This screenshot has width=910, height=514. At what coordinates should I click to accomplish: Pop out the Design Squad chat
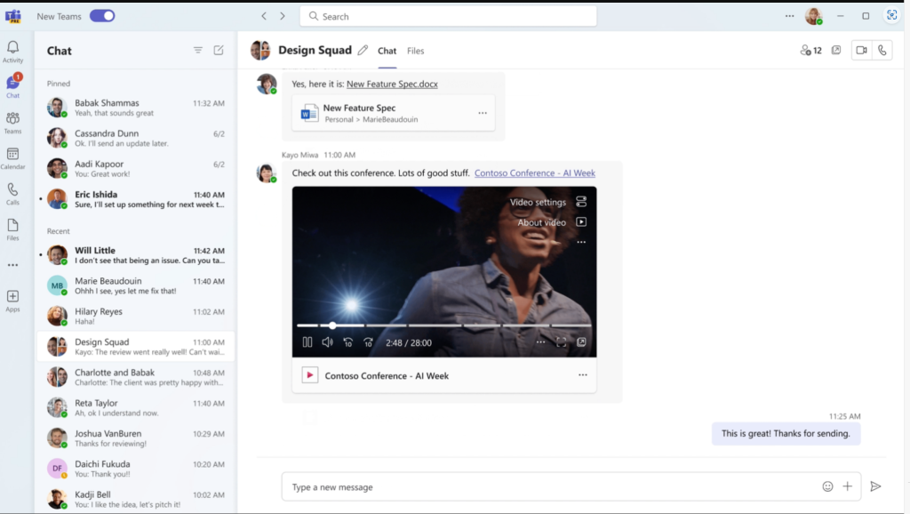(836, 51)
